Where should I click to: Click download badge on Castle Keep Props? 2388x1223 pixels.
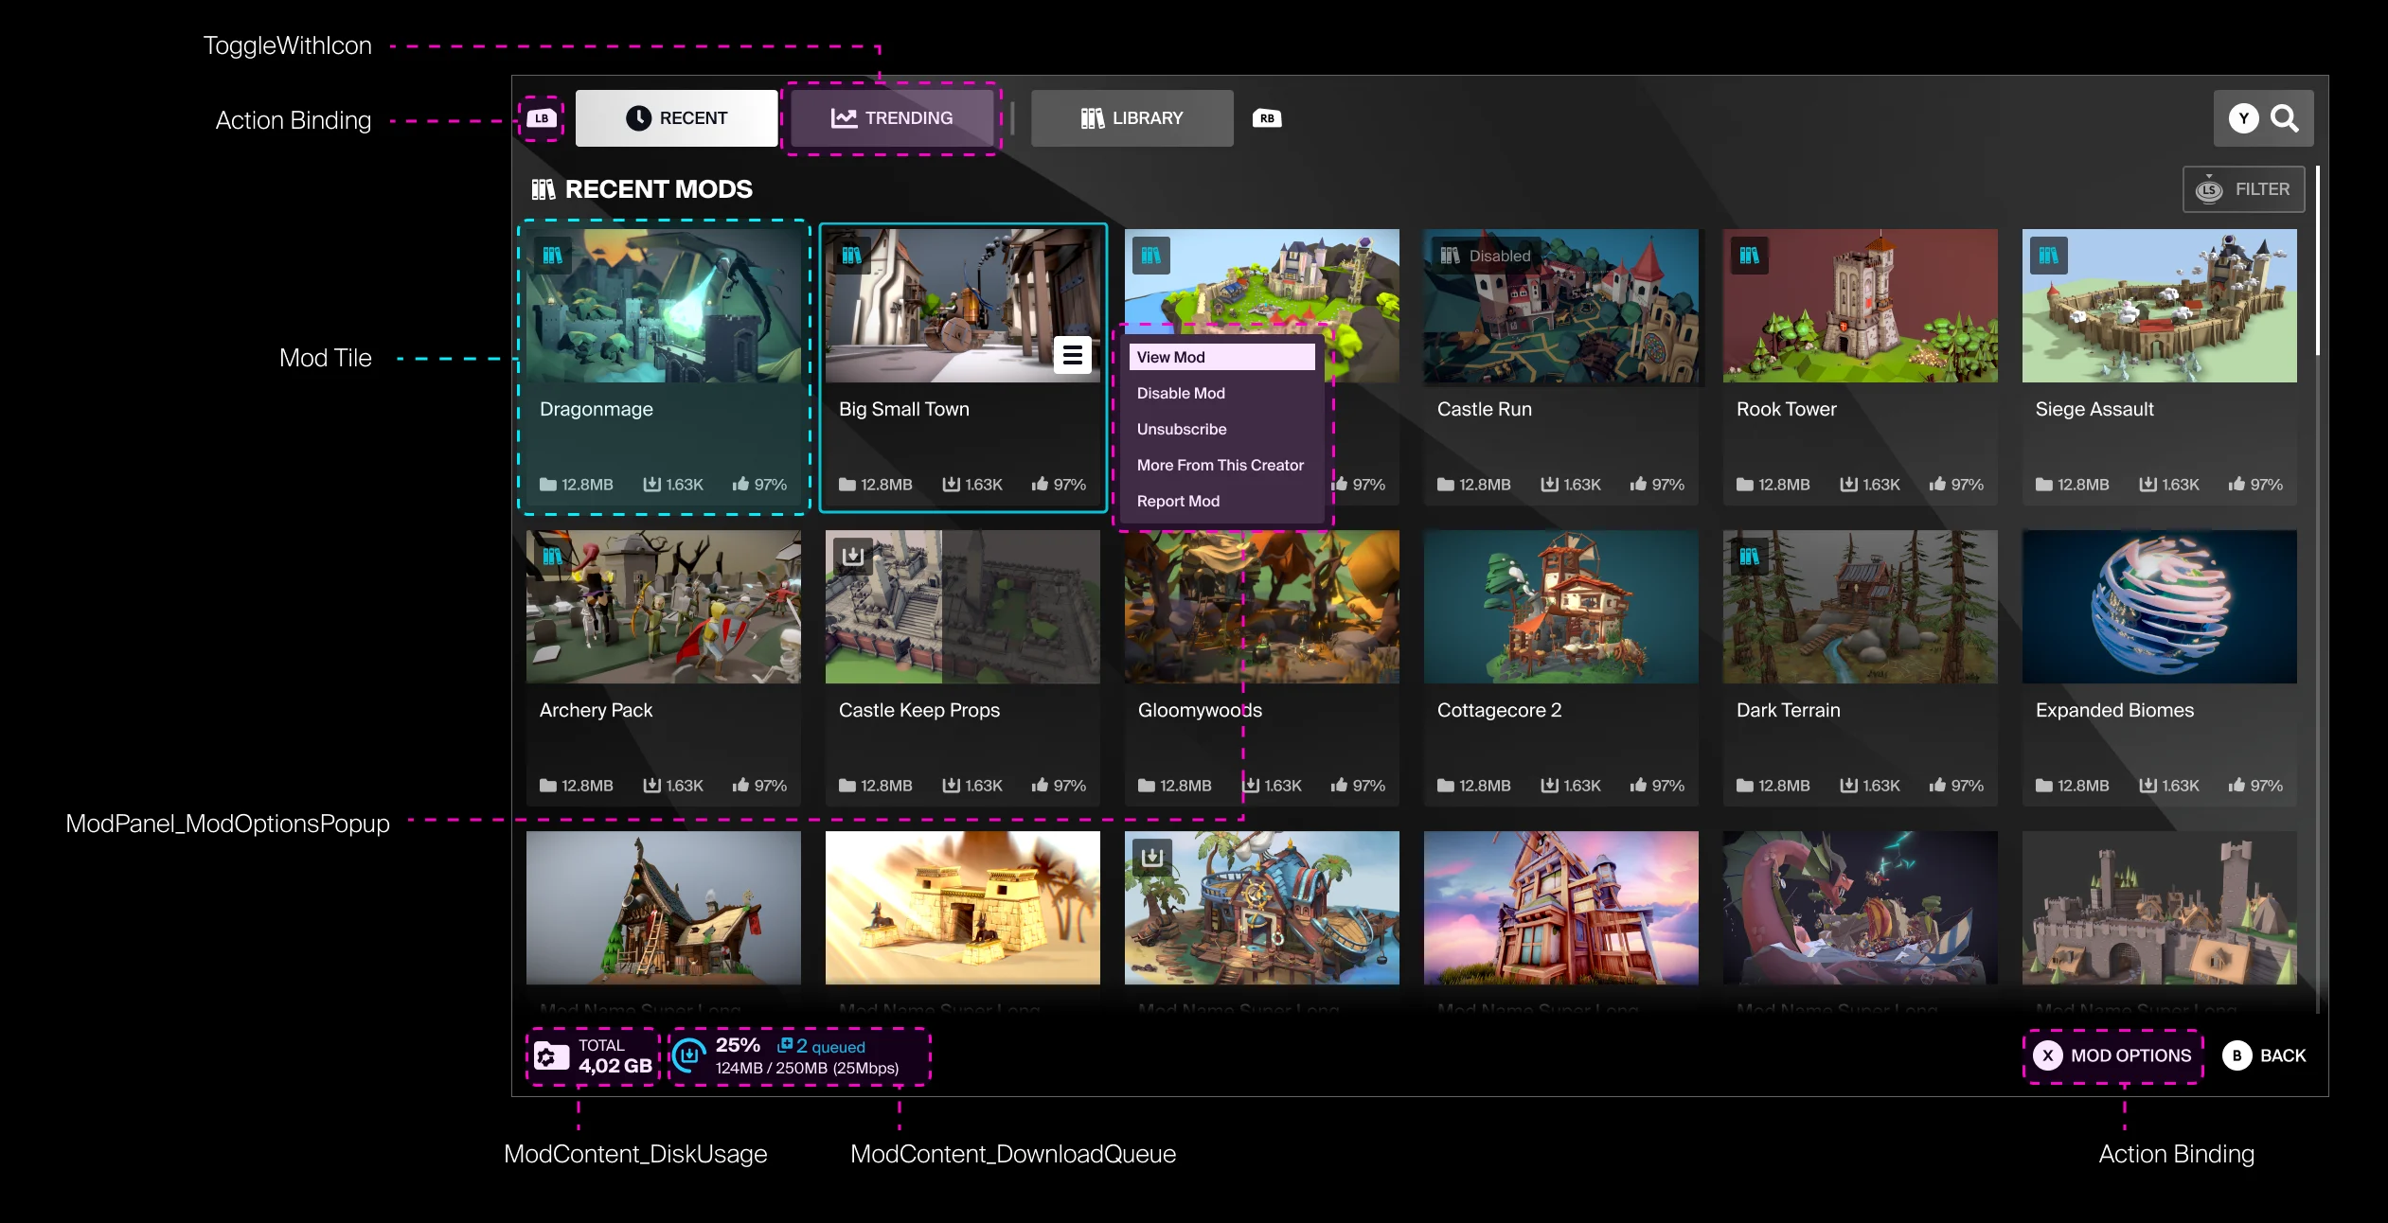pyautogui.click(x=852, y=556)
